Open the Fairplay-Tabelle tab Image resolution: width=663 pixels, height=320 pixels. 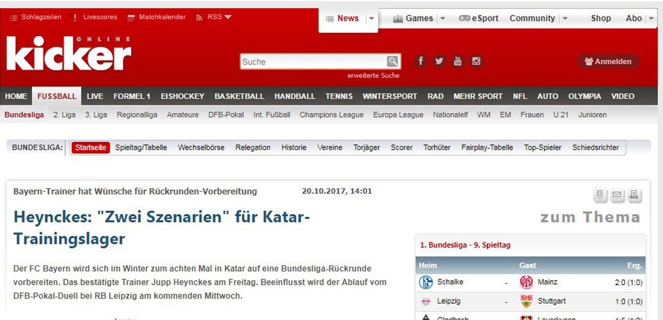(x=487, y=147)
